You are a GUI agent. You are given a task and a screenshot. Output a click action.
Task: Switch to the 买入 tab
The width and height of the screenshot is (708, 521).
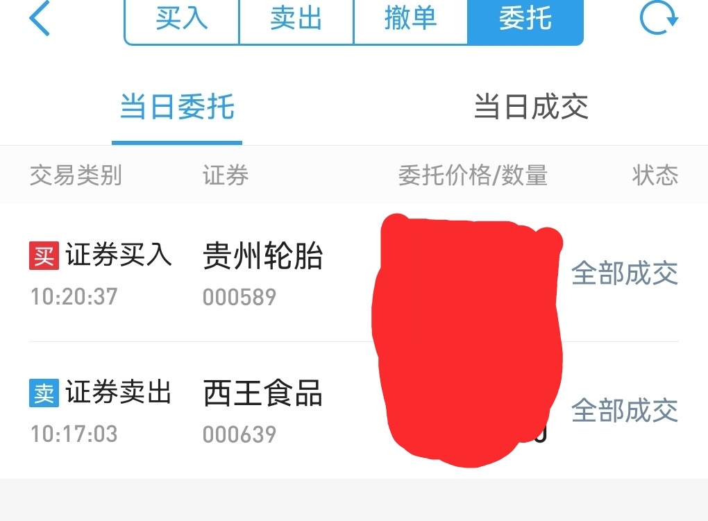click(182, 19)
